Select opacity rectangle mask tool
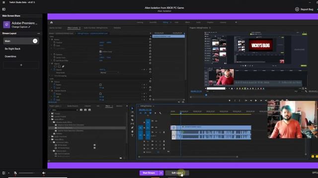 [59, 66]
